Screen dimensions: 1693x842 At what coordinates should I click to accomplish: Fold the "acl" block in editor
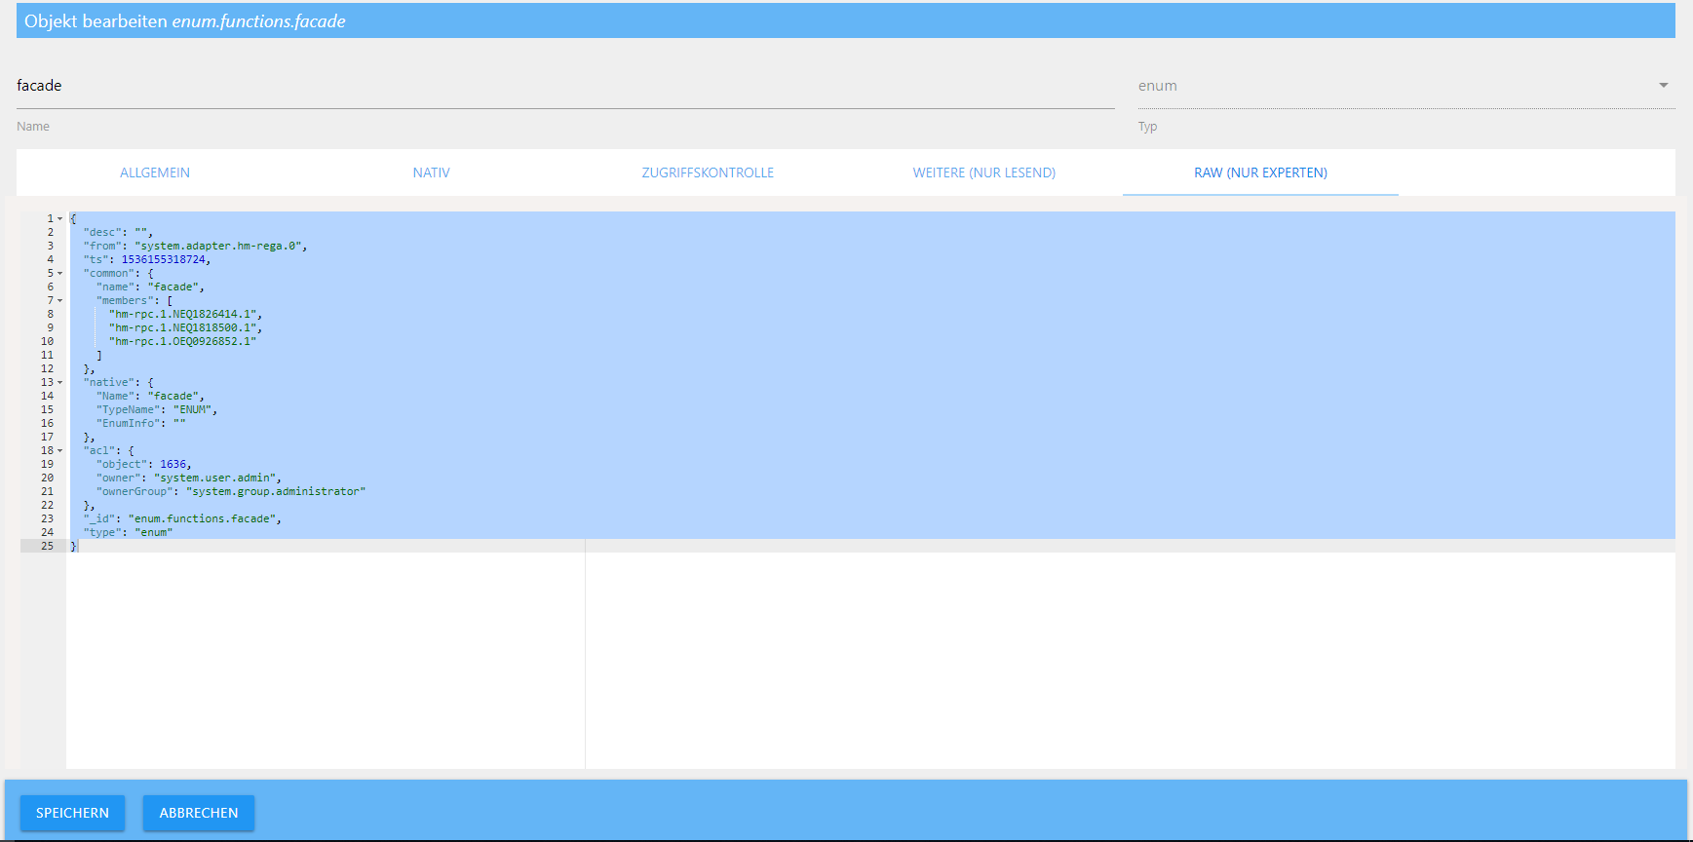[x=60, y=451]
